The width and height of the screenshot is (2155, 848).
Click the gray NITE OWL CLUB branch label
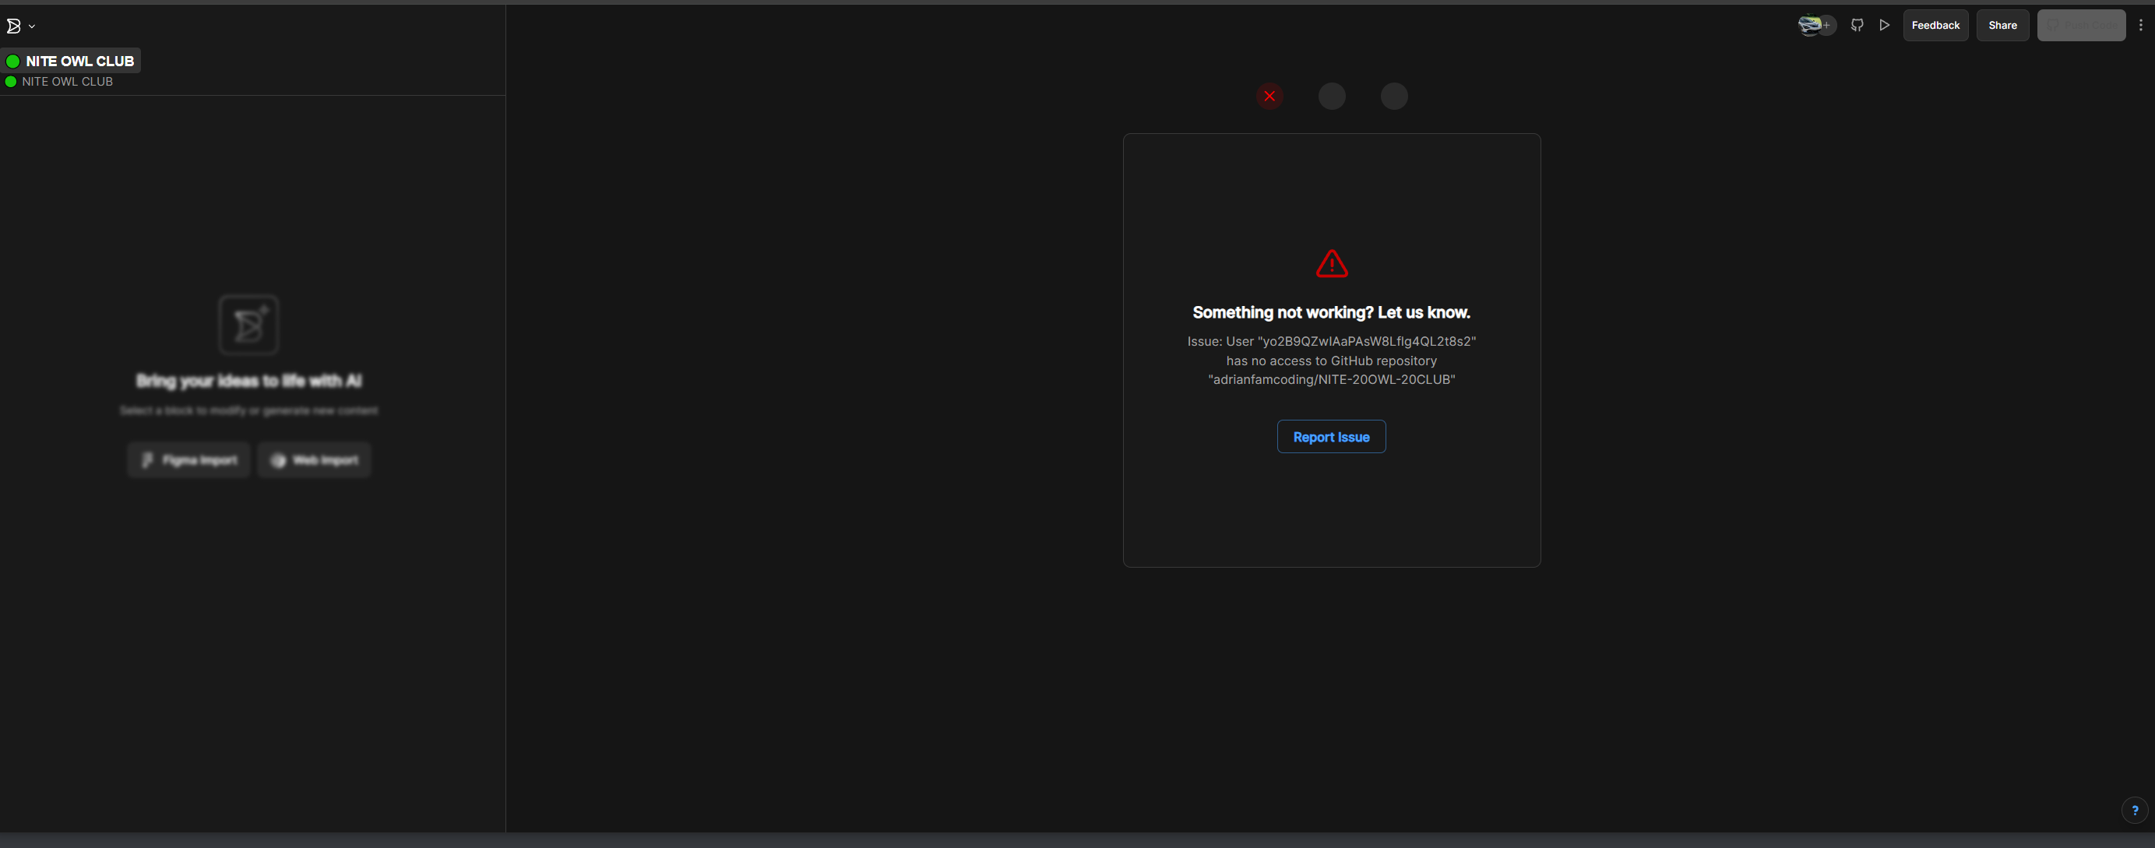(67, 82)
